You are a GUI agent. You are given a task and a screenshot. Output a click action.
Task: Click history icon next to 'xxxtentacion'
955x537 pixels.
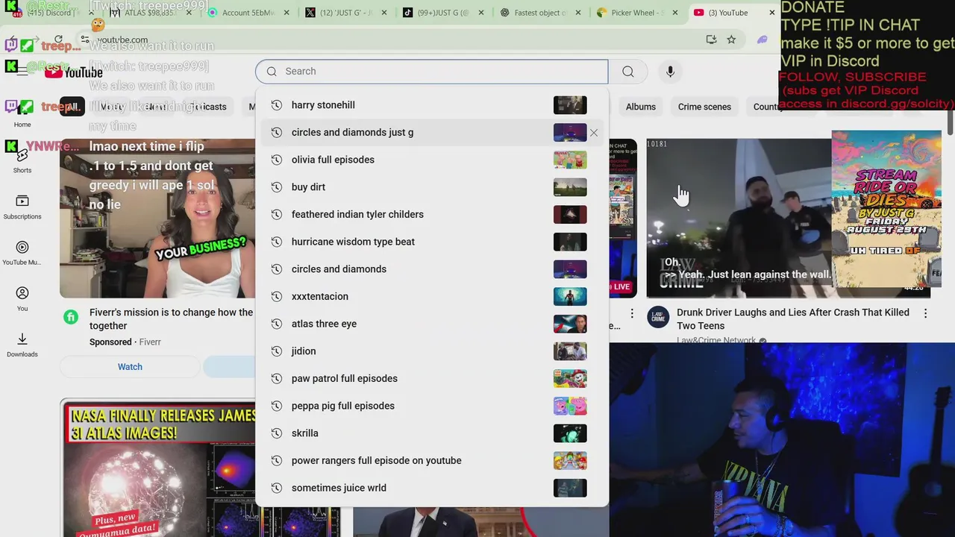pos(276,297)
